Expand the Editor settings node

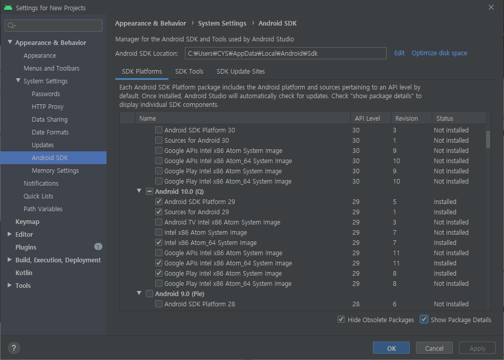10,234
